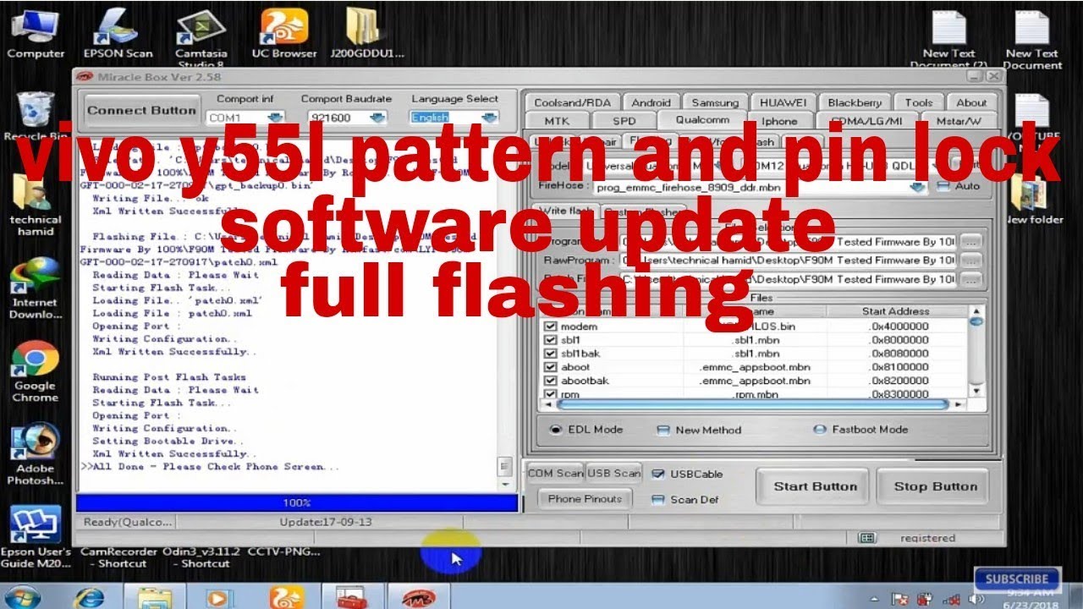The width and height of the screenshot is (1083, 609).
Task: Open the Iphone tab
Action: (779, 121)
